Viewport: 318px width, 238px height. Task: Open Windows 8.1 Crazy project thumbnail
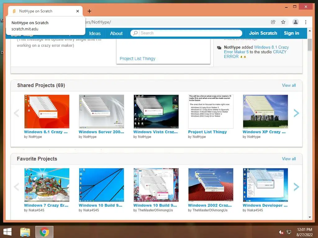coord(47,112)
